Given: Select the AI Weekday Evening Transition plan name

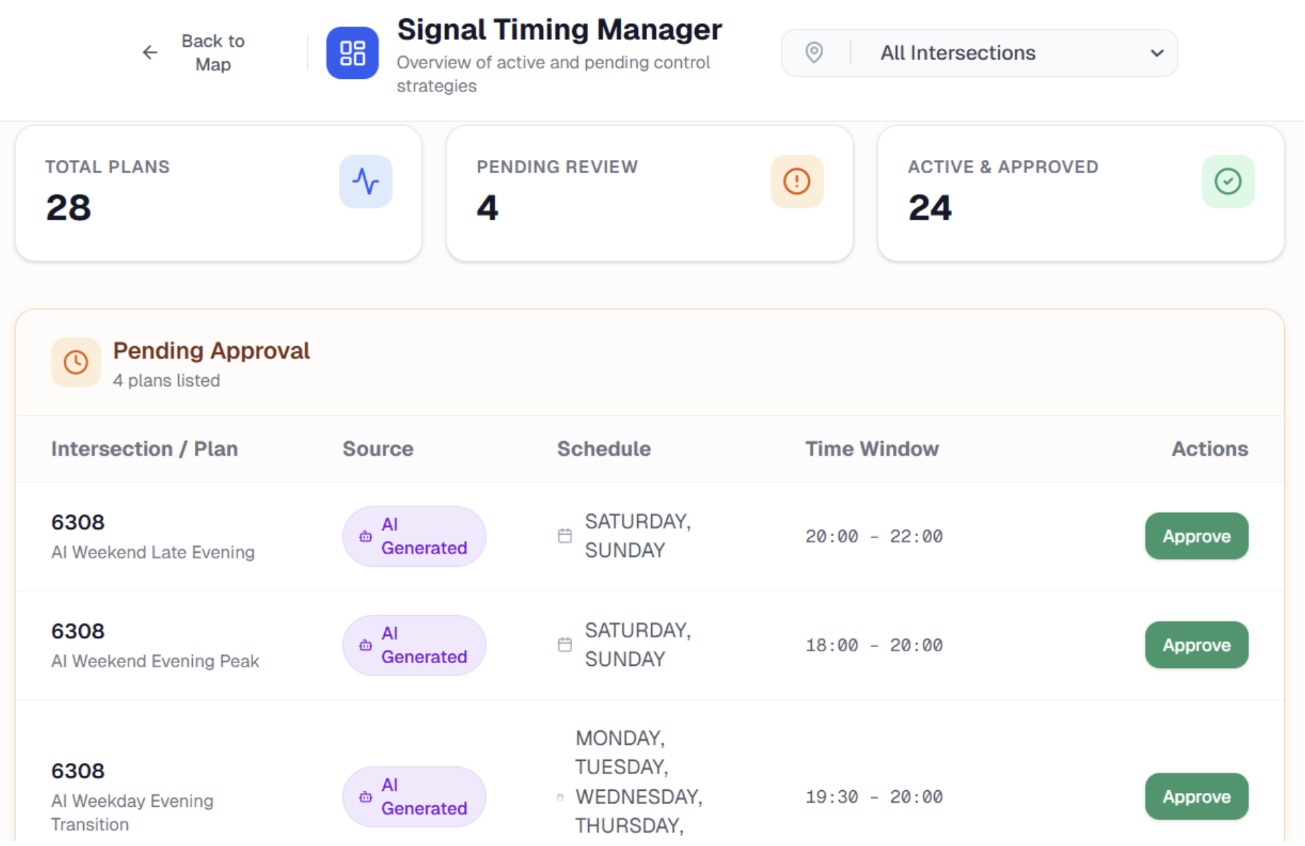Looking at the screenshot, I should pyautogui.click(x=132, y=812).
